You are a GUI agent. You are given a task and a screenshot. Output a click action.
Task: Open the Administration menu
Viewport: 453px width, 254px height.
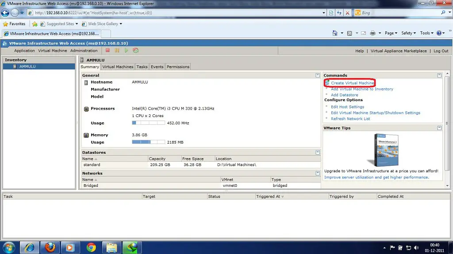(x=84, y=50)
